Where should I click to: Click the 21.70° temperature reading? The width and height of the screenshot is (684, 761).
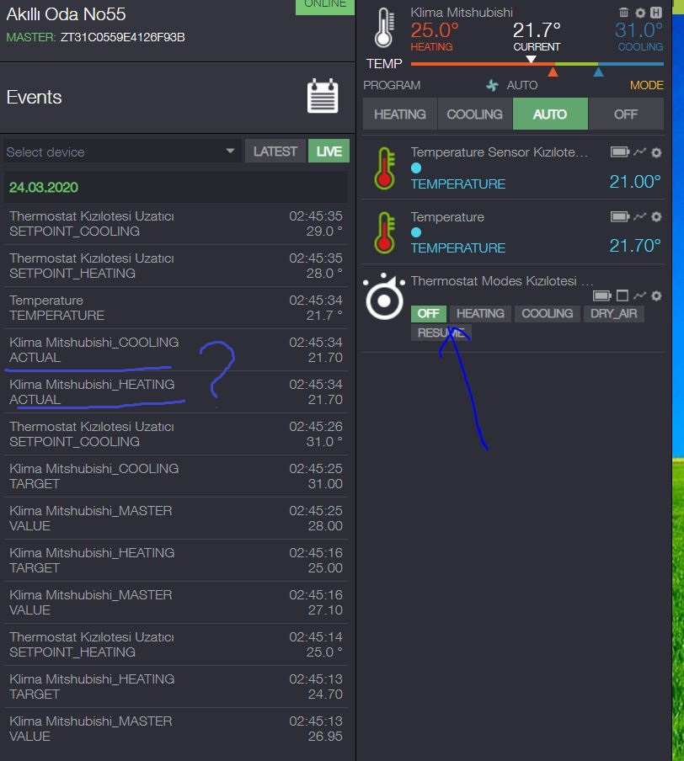635,246
